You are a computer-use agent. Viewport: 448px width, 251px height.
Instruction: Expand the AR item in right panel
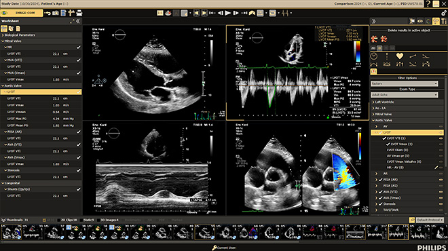pyautogui.click(x=377, y=174)
